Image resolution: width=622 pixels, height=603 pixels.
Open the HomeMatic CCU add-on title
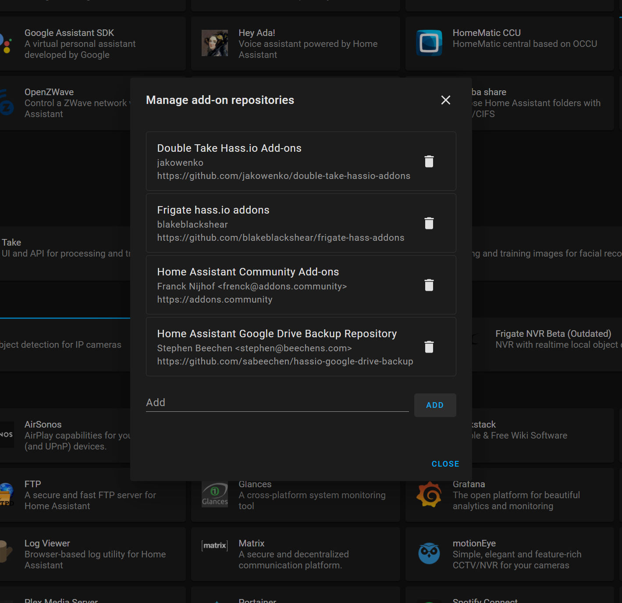point(487,33)
